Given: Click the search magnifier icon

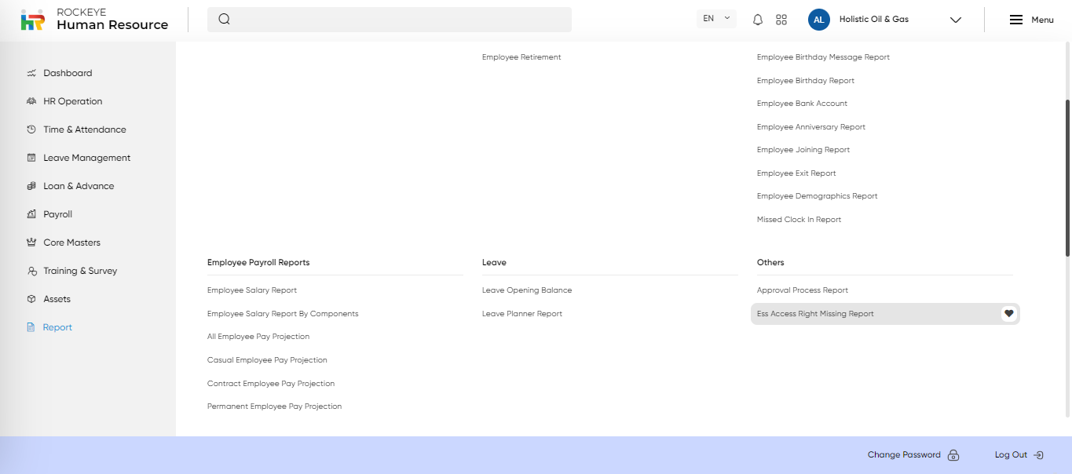Looking at the screenshot, I should tap(224, 20).
